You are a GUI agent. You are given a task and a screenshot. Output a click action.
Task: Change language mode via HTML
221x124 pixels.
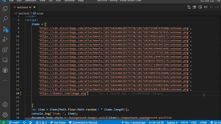point(203,123)
